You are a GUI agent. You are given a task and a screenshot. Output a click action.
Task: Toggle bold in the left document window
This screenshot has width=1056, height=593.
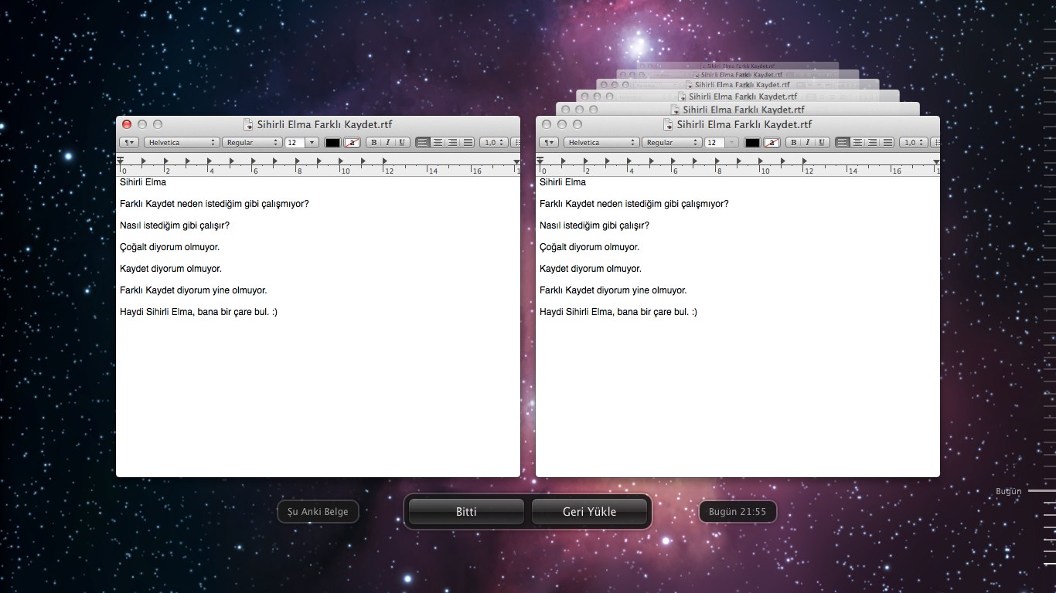(x=373, y=143)
